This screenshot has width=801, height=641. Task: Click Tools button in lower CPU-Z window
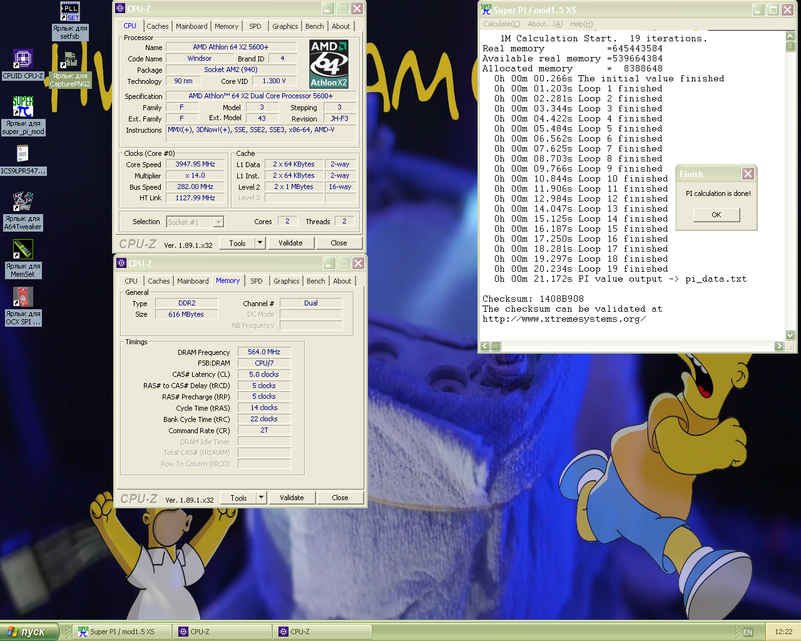coord(238,498)
